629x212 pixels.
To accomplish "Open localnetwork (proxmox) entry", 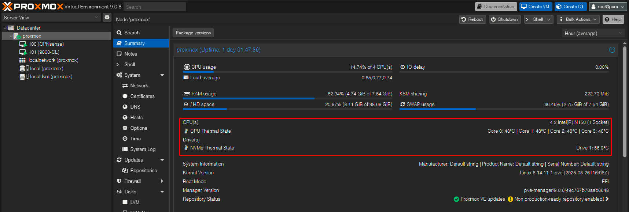I will [x=53, y=60].
